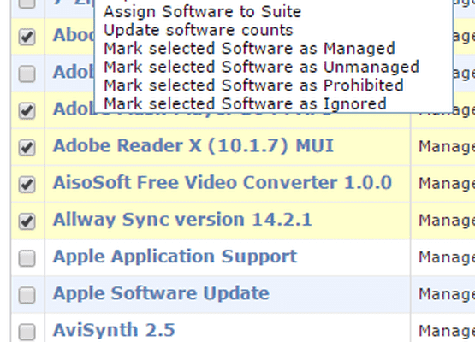475x342 pixels.
Task: Open AisoSoft Free Video Converter 1.0.0 link
Action: pyautogui.click(x=223, y=183)
